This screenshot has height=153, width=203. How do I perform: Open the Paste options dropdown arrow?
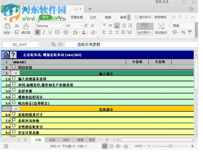click(x=11, y=32)
